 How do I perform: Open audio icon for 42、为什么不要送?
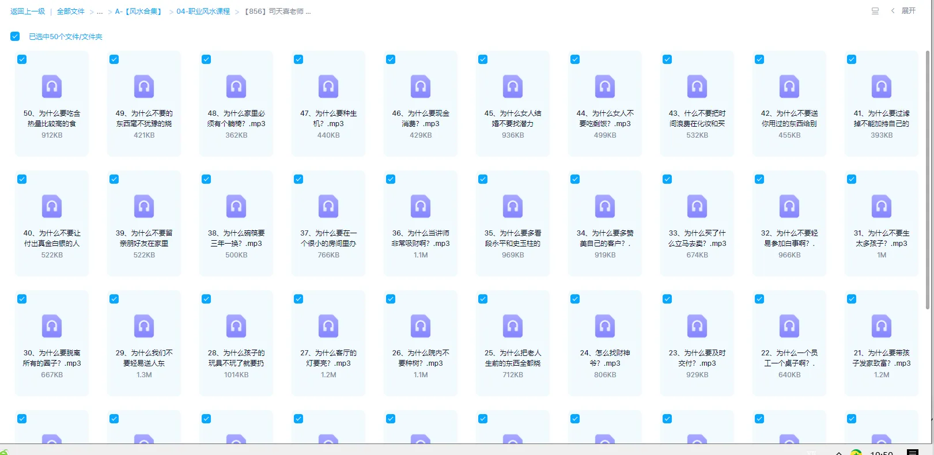coord(789,86)
